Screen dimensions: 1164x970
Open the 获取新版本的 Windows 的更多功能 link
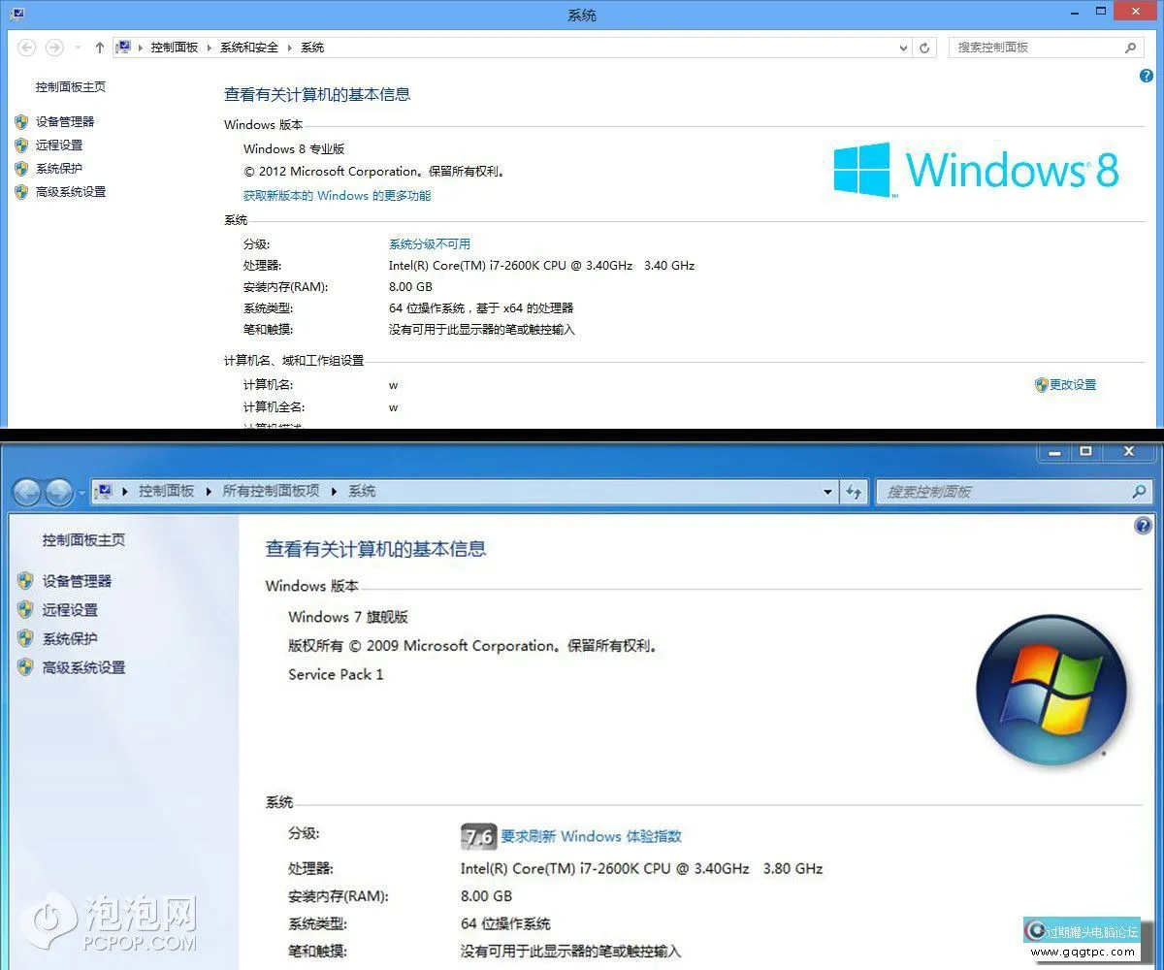337,196
